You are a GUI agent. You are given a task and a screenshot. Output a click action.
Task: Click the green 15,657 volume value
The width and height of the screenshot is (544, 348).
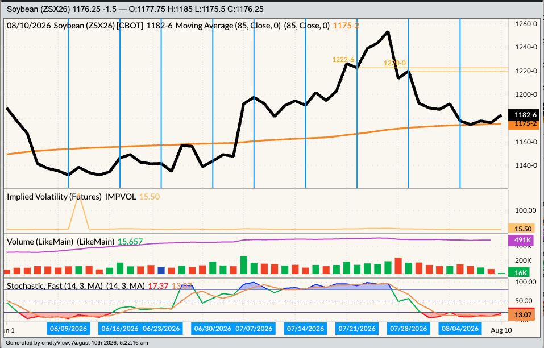(130, 242)
